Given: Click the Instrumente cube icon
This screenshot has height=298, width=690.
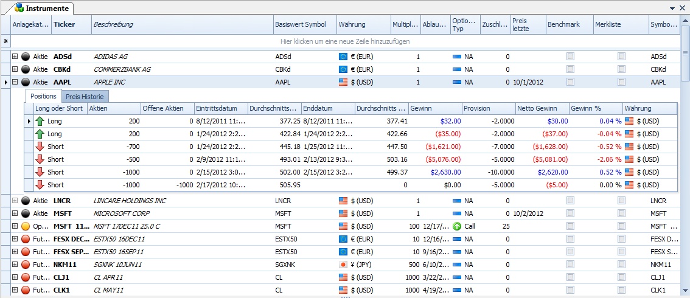Looking at the screenshot, I should coord(19,8).
